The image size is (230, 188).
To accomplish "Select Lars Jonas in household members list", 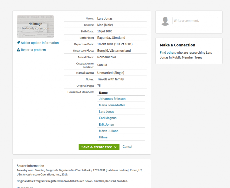I will tap(106, 112).
